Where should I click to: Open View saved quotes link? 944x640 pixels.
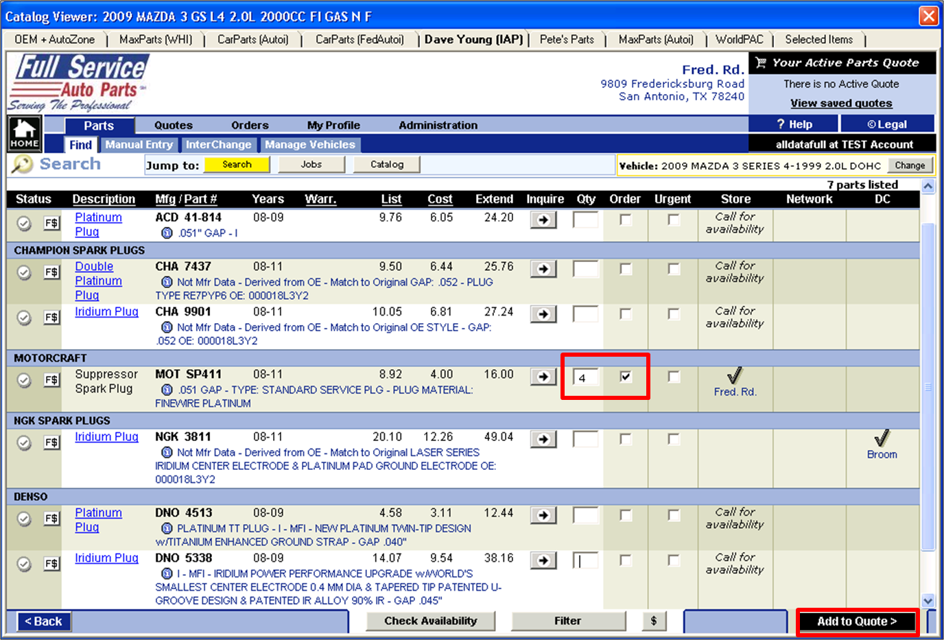click(x=841, y=104)
